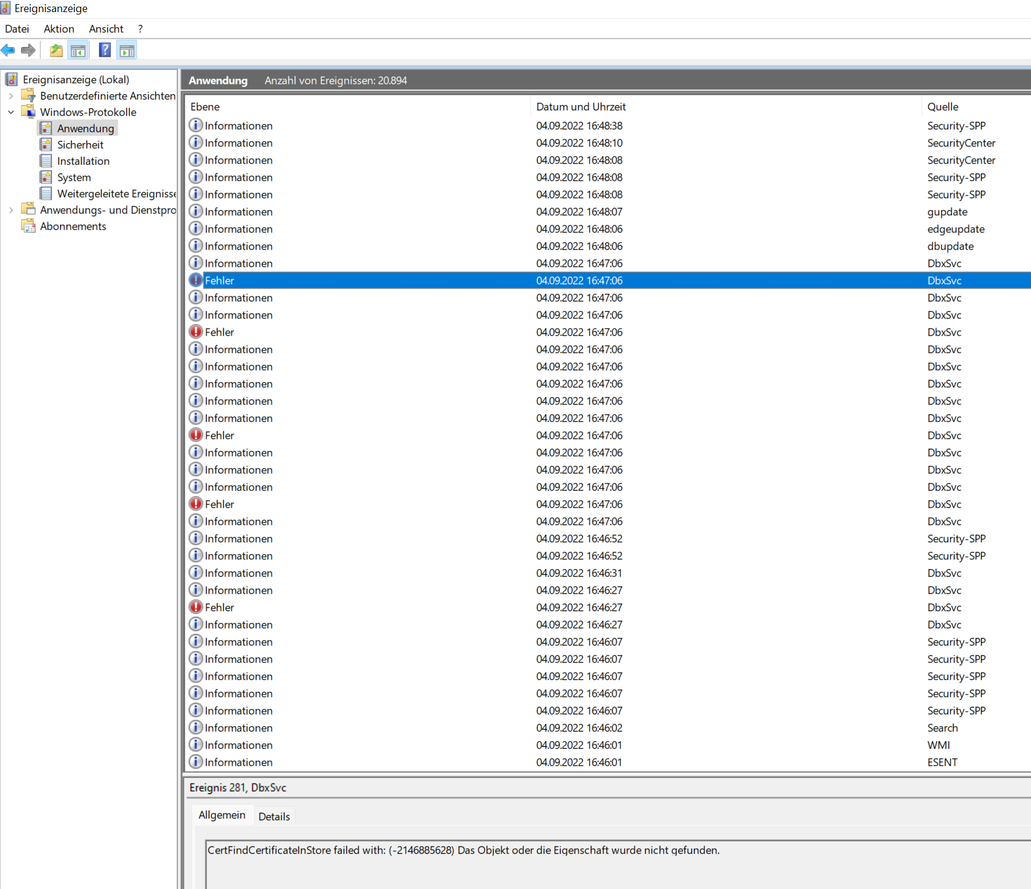Click the 'edgeupdate' source cell
Viewport: 1031px width, 889px height.
pyautogui.click(x=956, y=229)
